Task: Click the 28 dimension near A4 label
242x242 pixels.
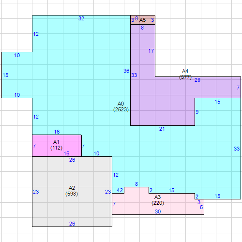Action: (197, 80)
